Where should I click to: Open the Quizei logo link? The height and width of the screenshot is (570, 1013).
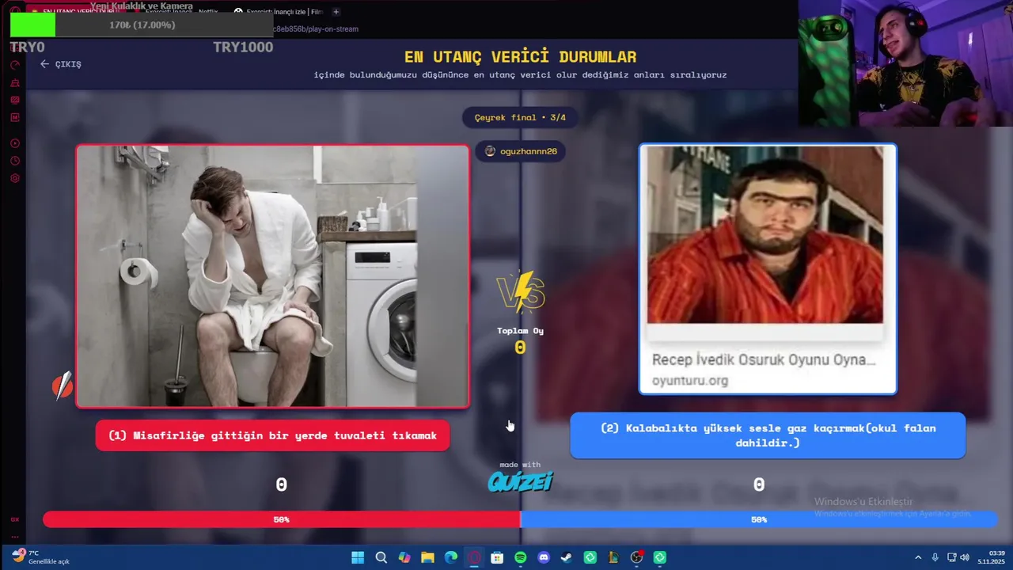pyautogui.click(x=520, y=481)
